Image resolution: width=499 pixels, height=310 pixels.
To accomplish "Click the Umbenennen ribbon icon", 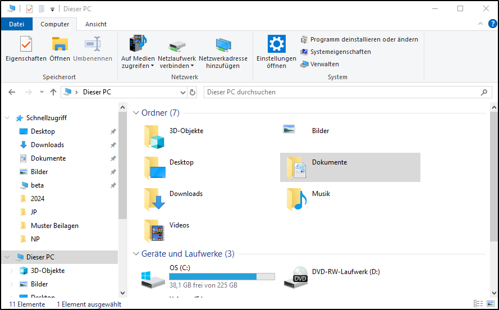I will 93,44.
